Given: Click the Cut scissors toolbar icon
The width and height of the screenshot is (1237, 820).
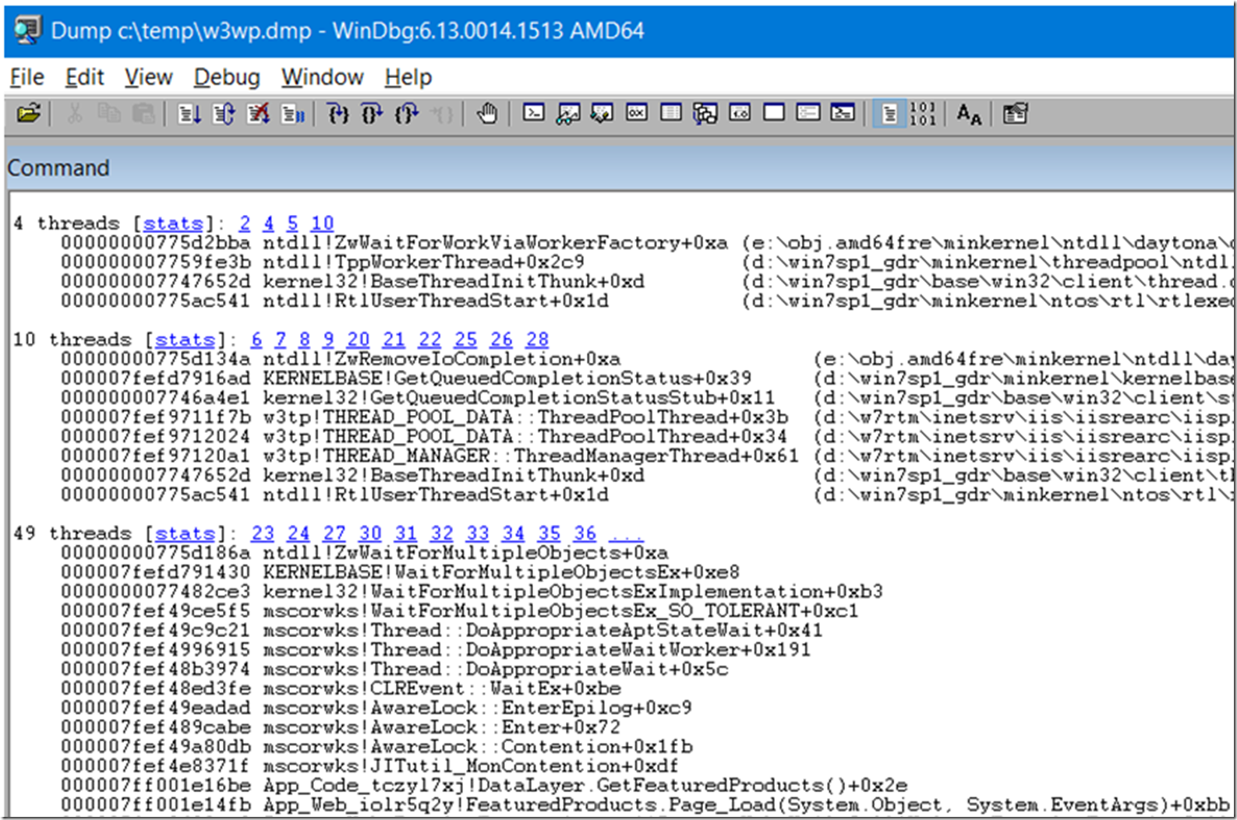Looking at the screenshot, I should pyautogui.click(x=75, y=114).
